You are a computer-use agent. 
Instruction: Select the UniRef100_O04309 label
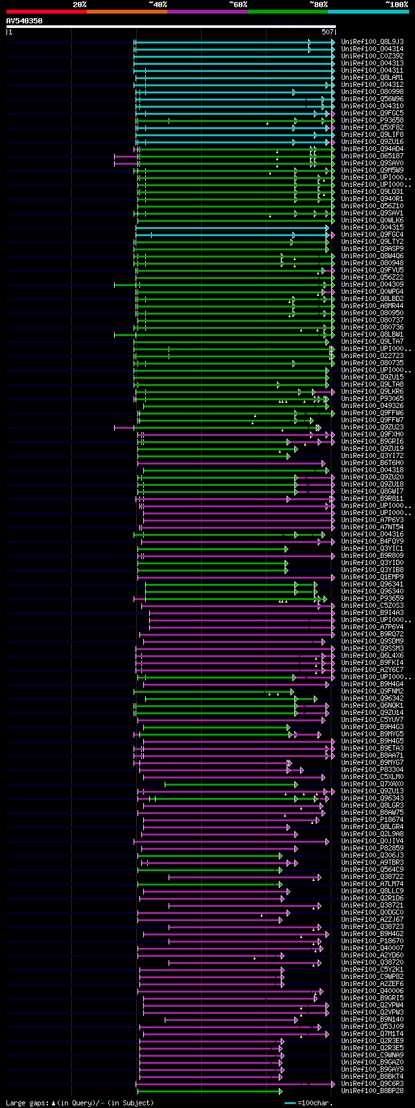[372, 284]
